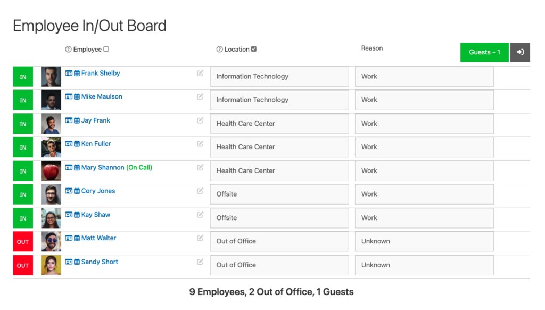Open the calendar icon beside Mike Maulson
This screenshot has width=545, height=310.
(x=76, y=96)
